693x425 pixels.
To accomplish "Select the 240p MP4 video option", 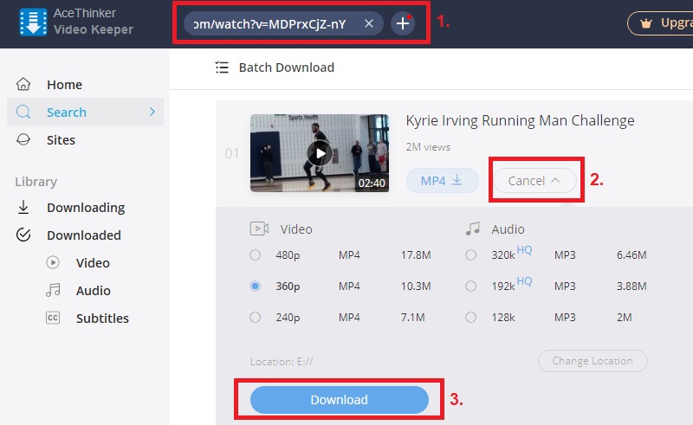I will [x=255, y=318].
